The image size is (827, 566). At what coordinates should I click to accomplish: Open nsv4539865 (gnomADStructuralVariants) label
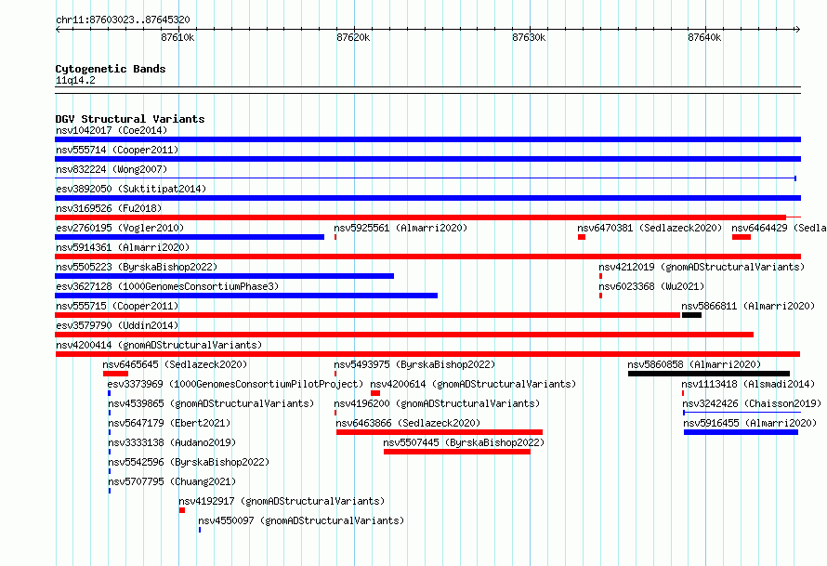click(211, 403)
